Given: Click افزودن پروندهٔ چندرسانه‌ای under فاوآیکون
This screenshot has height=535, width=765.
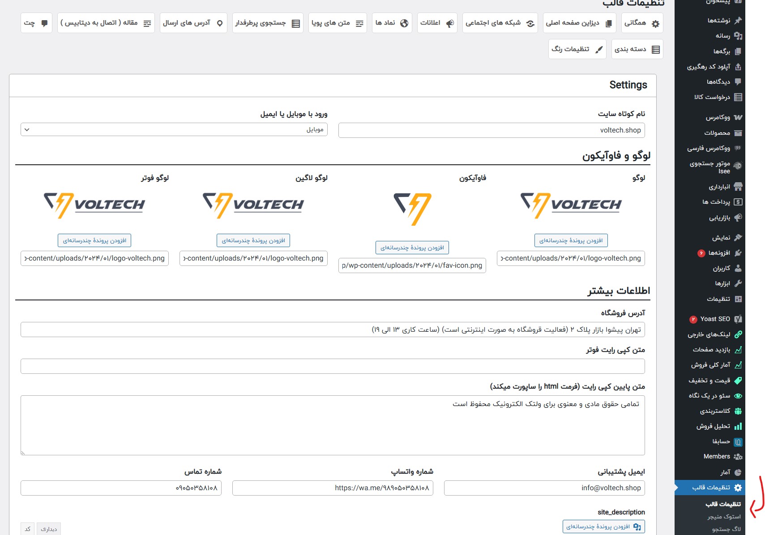Looking at the screenshot, I should [412, 248].
